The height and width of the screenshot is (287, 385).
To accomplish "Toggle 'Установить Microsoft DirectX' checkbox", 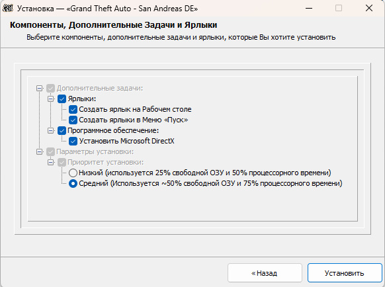I will coord(73,141).
